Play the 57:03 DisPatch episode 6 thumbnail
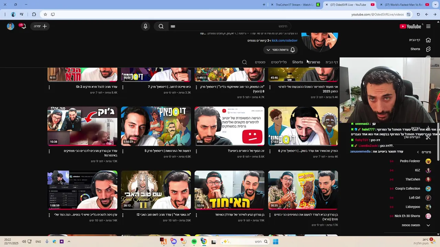This screenshot has width=440, height=247. pos(303,126)
